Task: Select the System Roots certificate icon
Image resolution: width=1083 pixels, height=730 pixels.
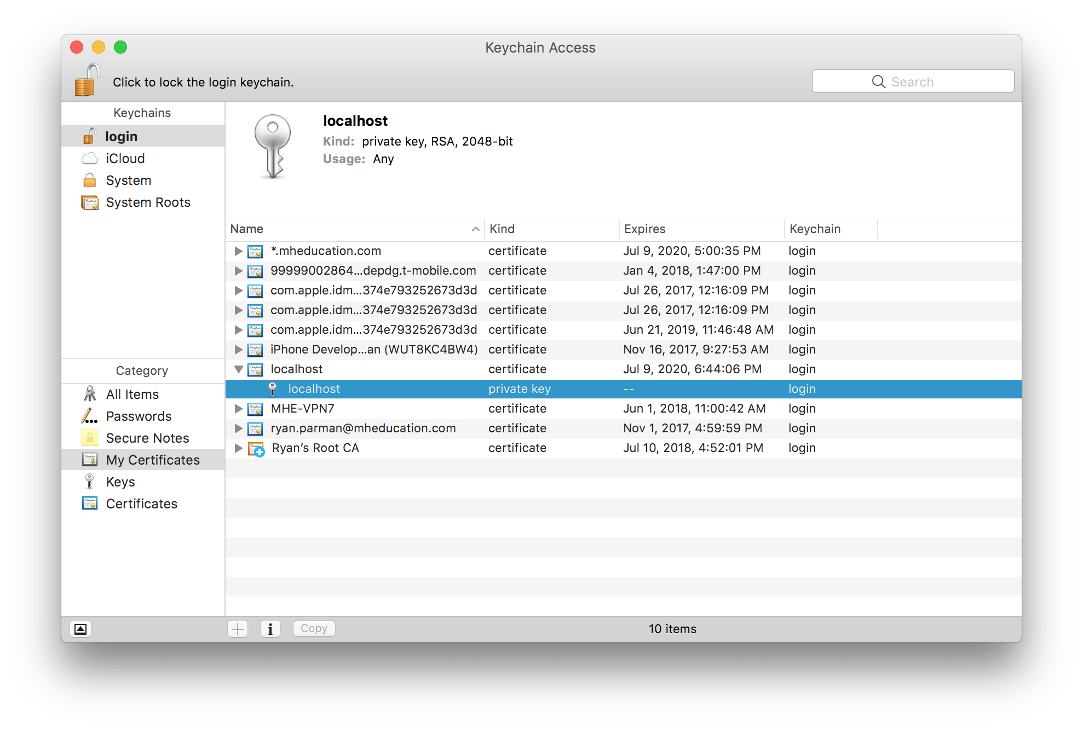Action: [x=89, y=202]
